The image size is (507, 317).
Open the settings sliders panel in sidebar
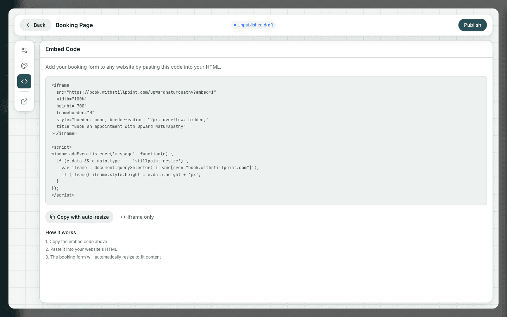[x=24, y=50]
